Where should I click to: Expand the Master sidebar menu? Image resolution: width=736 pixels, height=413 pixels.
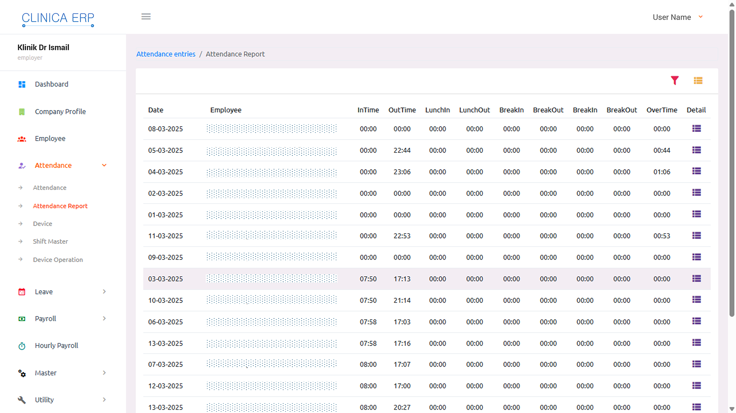[x=46, y=373]
